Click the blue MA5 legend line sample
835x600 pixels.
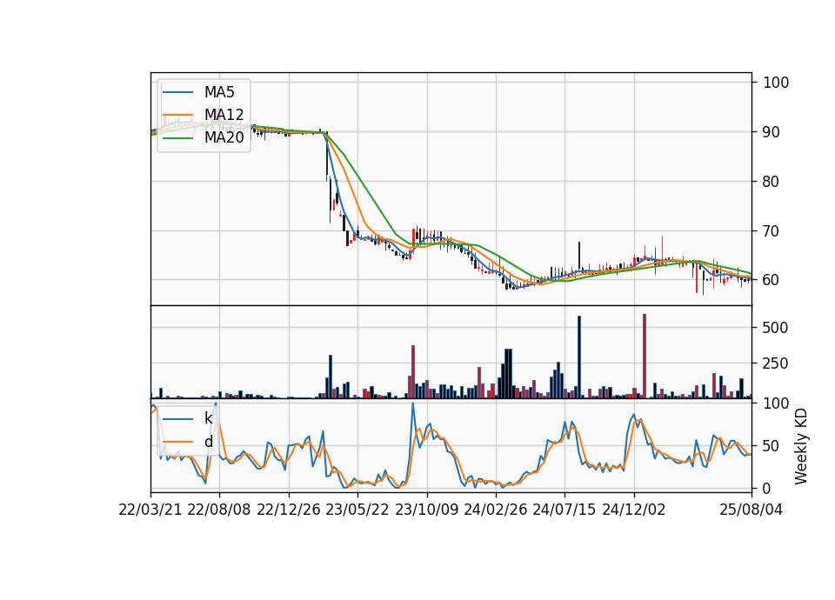coord(177,92)
